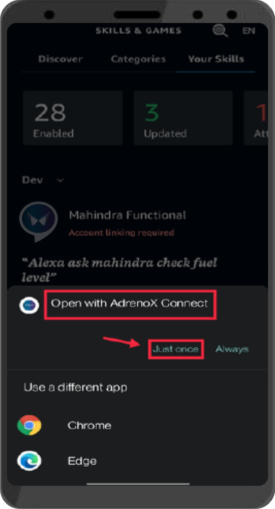Open search in Skills & Games header

[x=220, y=31]
